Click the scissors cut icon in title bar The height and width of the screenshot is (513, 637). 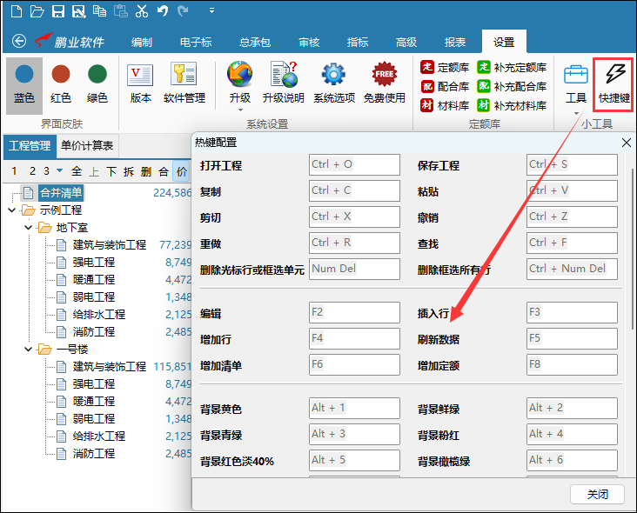pos(141,11)
